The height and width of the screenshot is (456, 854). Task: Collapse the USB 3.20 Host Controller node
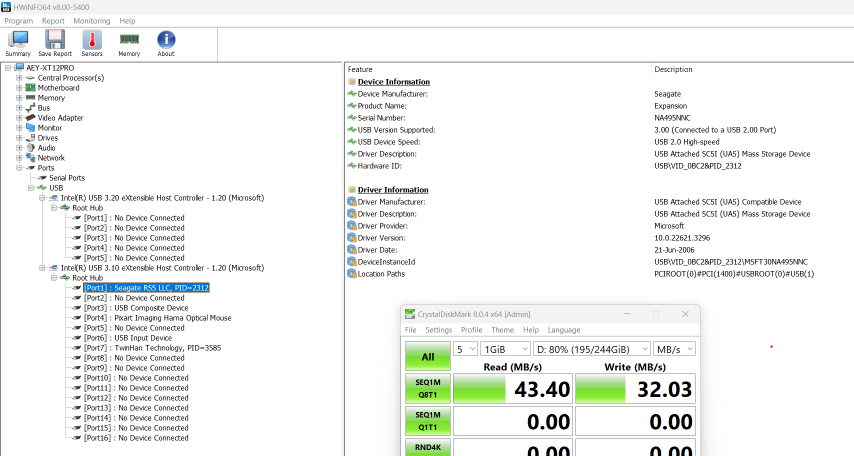[42, 197]
